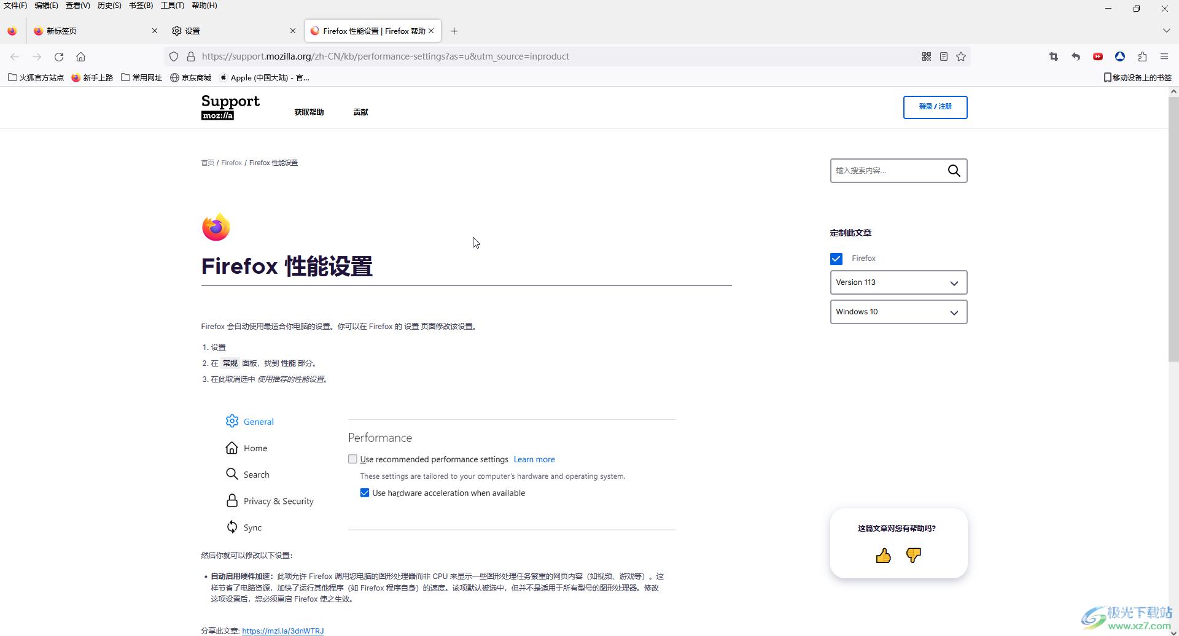This screenshot has width=1179, height=636.
Task: Bookmark this page with star
Action: [x=961, y=56]
